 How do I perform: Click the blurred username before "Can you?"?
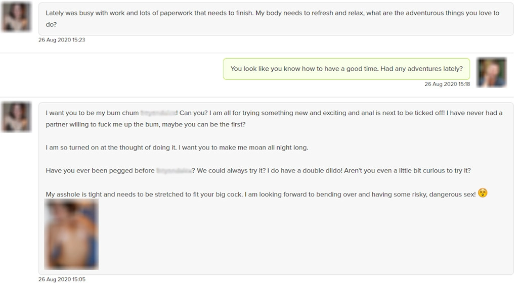(x=158, y=113)
